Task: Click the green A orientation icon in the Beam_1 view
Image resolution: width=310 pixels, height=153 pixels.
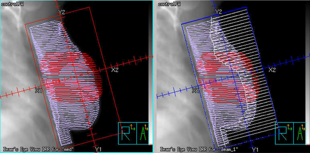Action: 299,133
